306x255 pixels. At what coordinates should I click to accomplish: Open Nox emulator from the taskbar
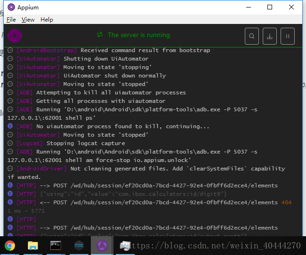(79, 245)
